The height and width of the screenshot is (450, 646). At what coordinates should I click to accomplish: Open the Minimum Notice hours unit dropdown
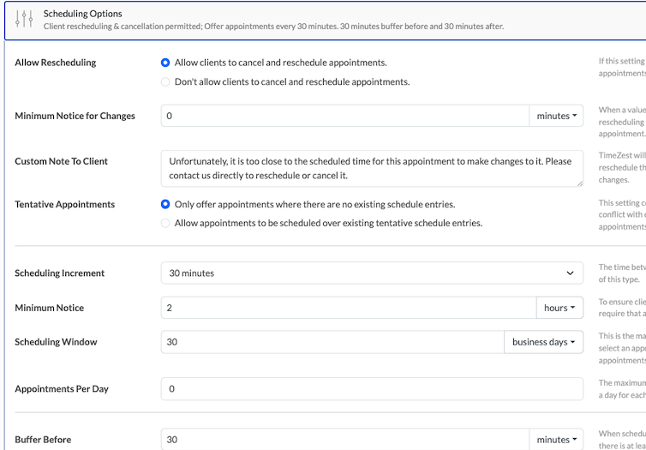tap(559, 308)
